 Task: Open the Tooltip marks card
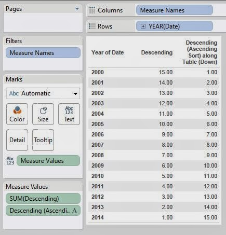43,140
